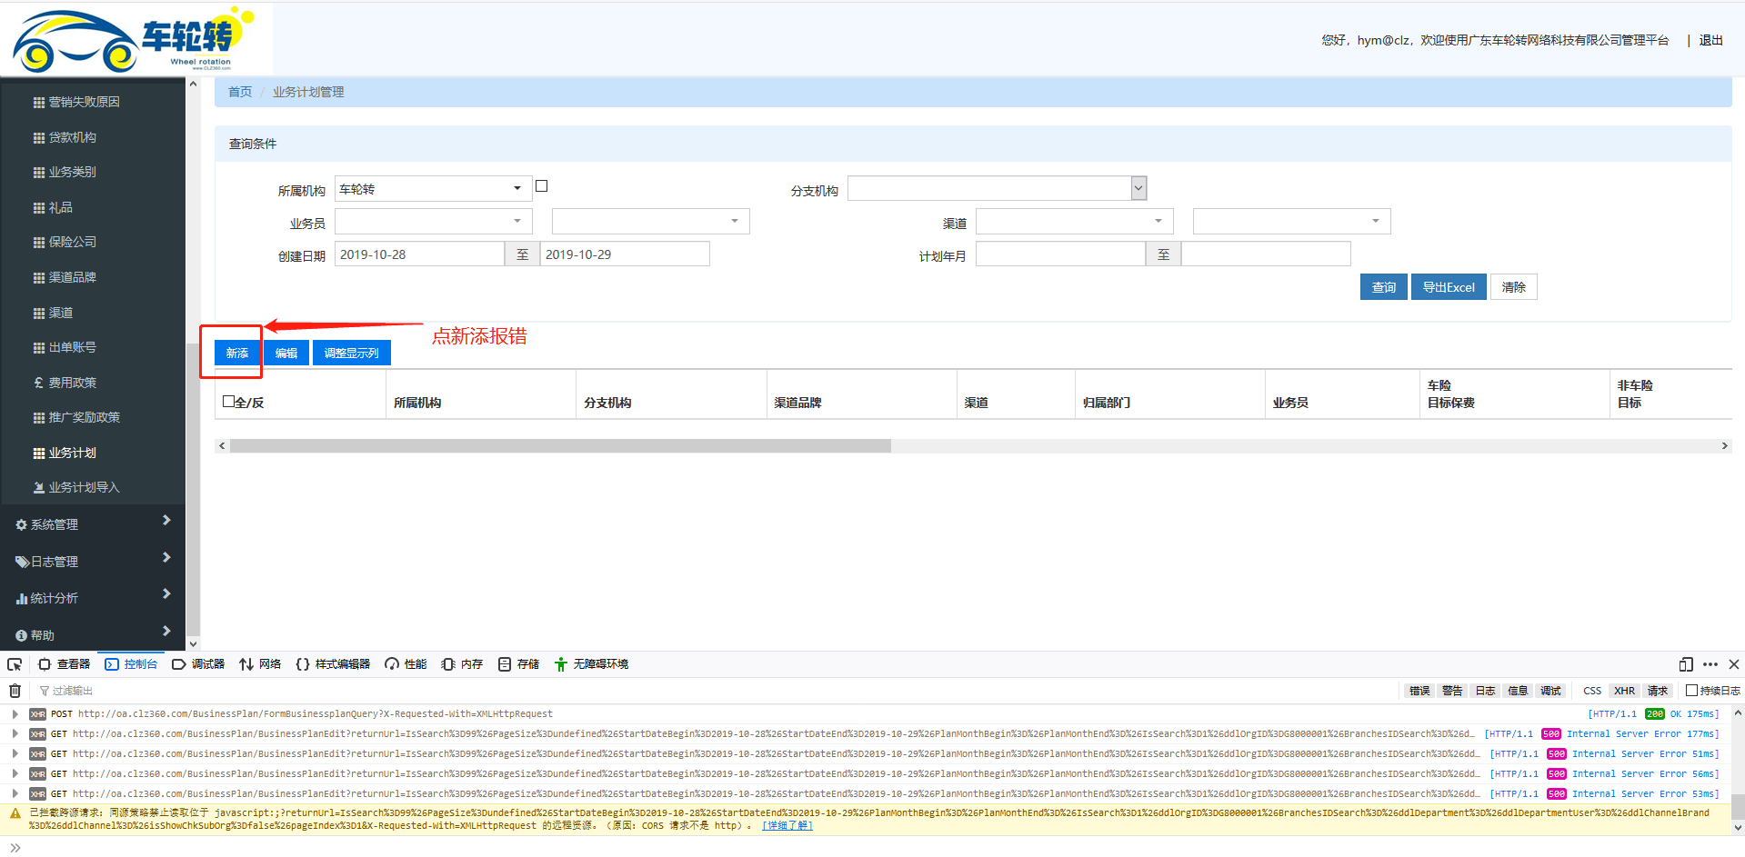Click the 导出Excel button
The width and height of the screenshot is (1745, 857).
pyautogui.click(x=1449, y=287)
